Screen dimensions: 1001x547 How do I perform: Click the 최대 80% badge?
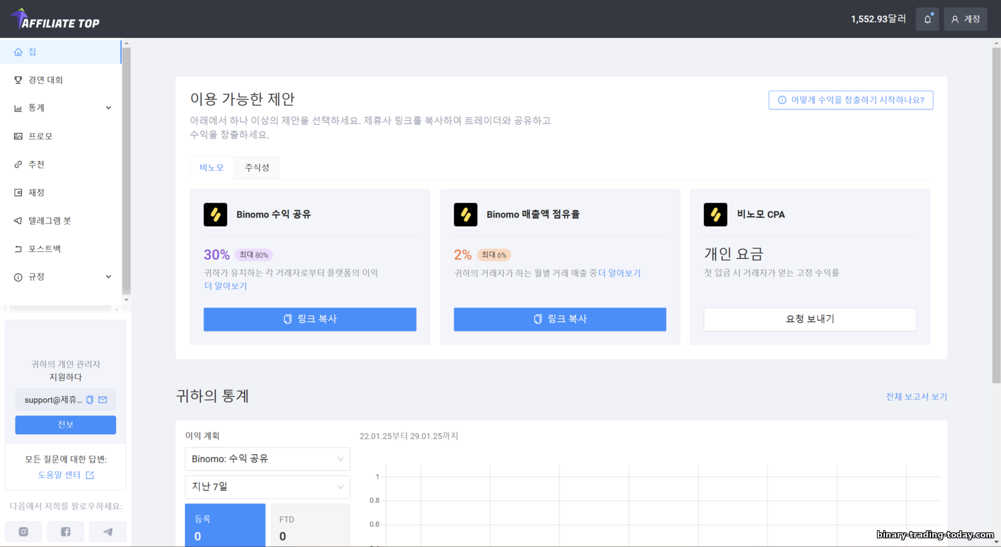[x=254, y=255]
